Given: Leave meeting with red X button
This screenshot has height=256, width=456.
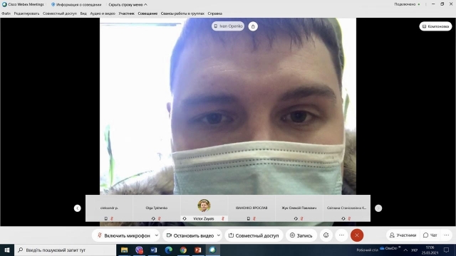Looking at the screenshot, I should (x=357, y=235).
